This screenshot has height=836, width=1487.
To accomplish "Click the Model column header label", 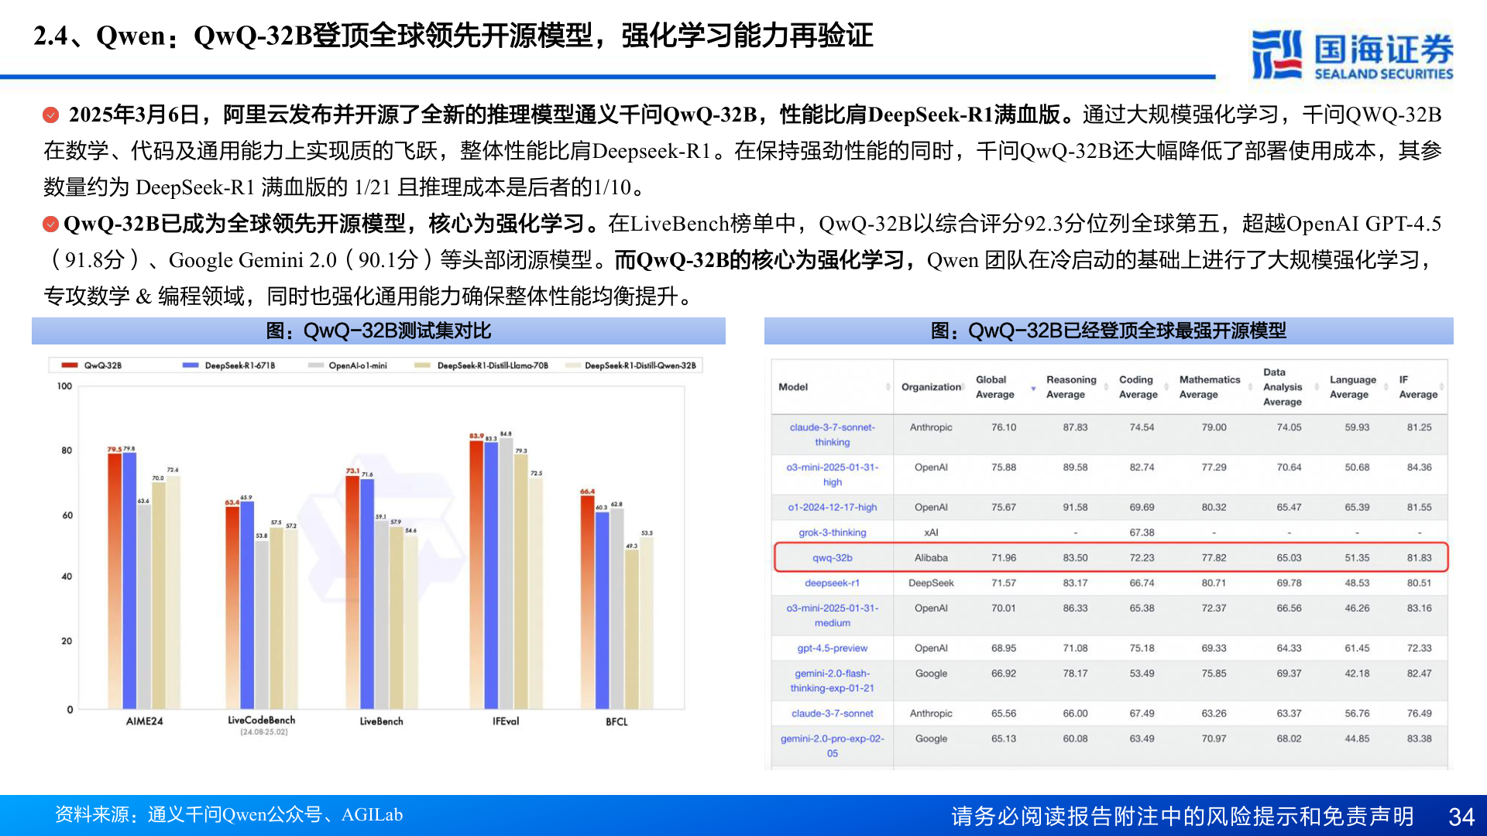I will coord(792,387).
